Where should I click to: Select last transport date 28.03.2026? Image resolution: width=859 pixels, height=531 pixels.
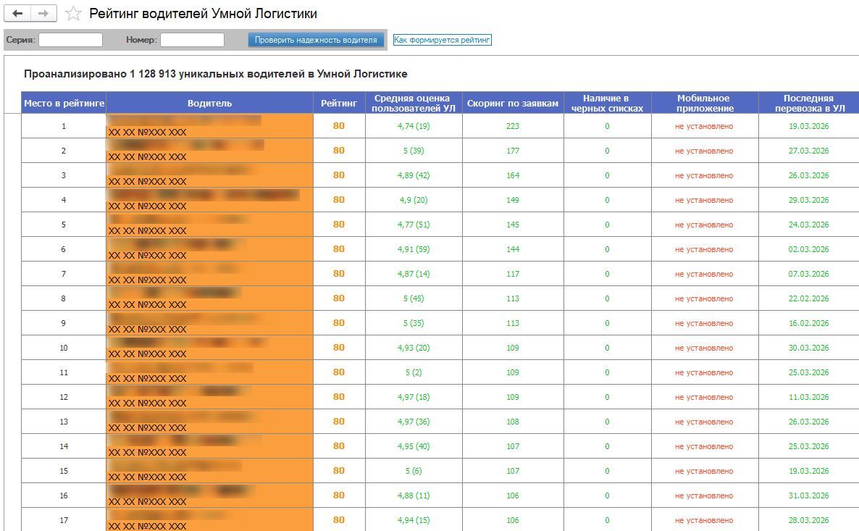click(x=808, y=521)
